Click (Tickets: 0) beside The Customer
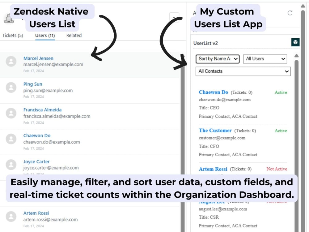Screen dimensions: 309x232 coord(245,131)
